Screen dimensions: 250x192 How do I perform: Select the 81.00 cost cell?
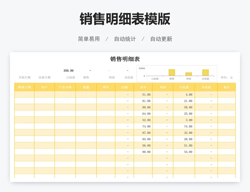[143, 101]
